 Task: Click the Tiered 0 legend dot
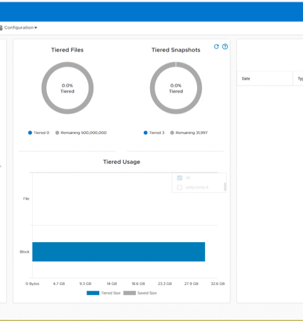(x=30, y=133)
